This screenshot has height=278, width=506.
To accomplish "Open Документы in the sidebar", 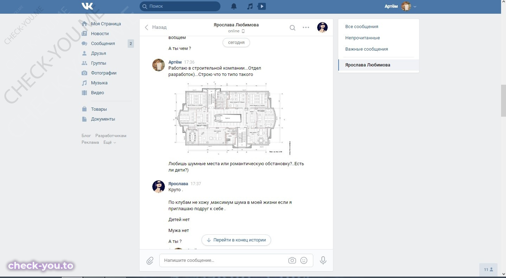I will [103, 119].
